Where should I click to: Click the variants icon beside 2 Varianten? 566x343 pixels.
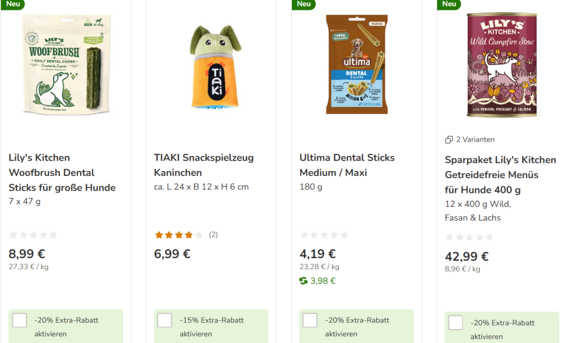pyautogui.click(x=449, y=140)
